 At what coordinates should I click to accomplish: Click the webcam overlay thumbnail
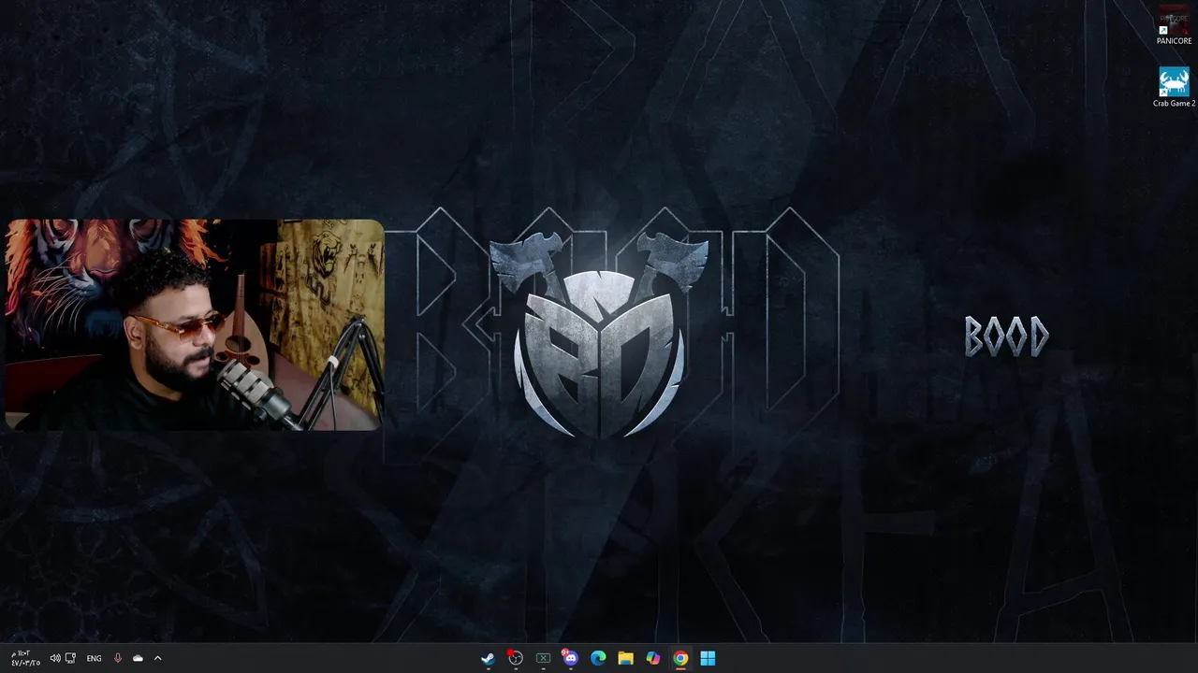194,324
